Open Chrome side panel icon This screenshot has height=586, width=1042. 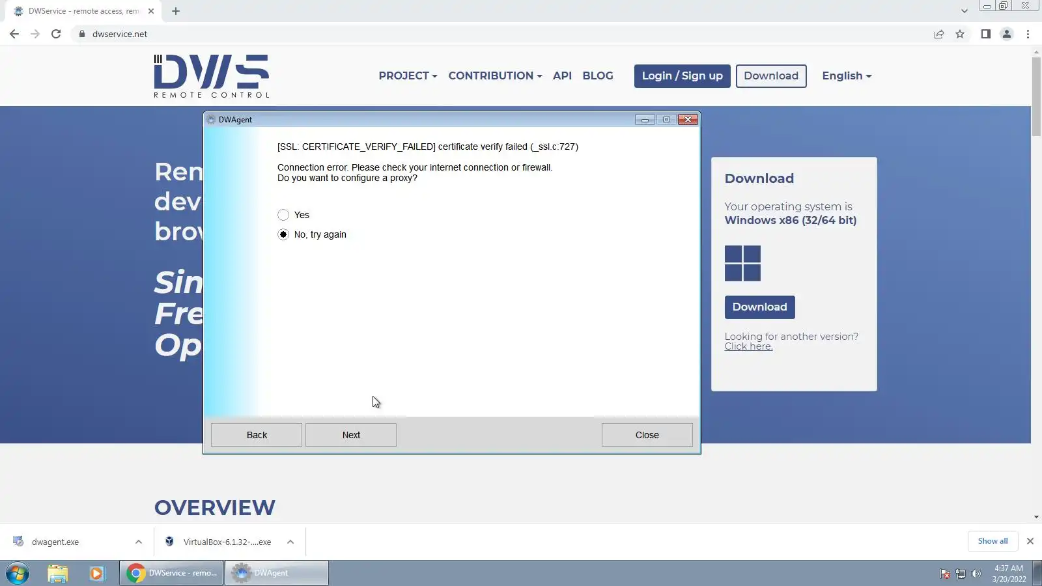(x=986, y=34)
